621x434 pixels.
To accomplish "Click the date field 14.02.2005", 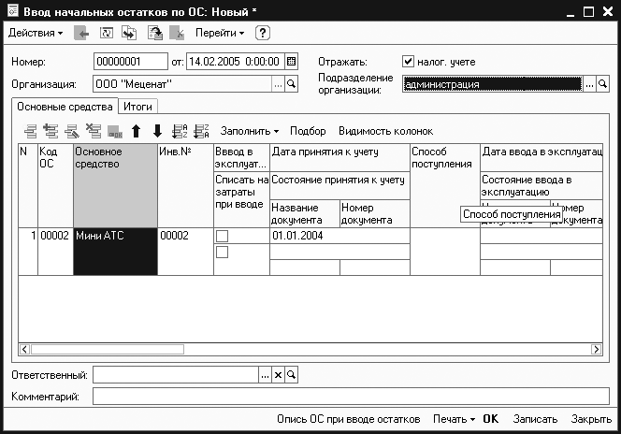I will 236,62.
